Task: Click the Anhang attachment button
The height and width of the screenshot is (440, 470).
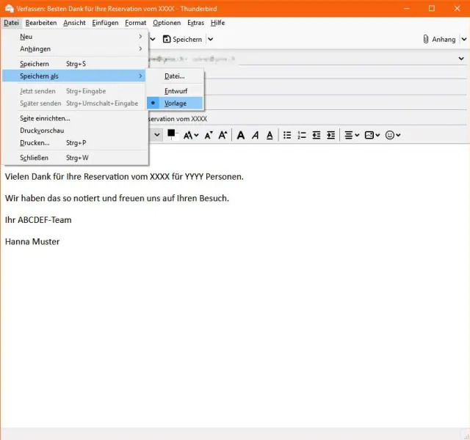Action: [x=439, y=40]
